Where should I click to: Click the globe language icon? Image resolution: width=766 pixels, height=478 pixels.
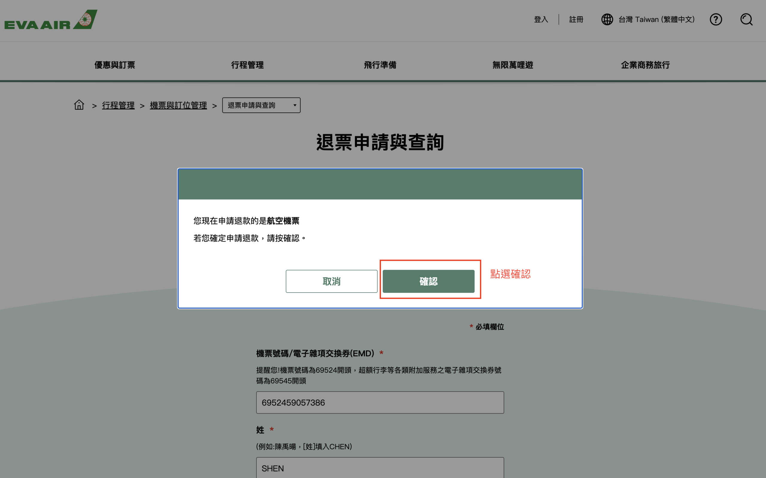607,20
